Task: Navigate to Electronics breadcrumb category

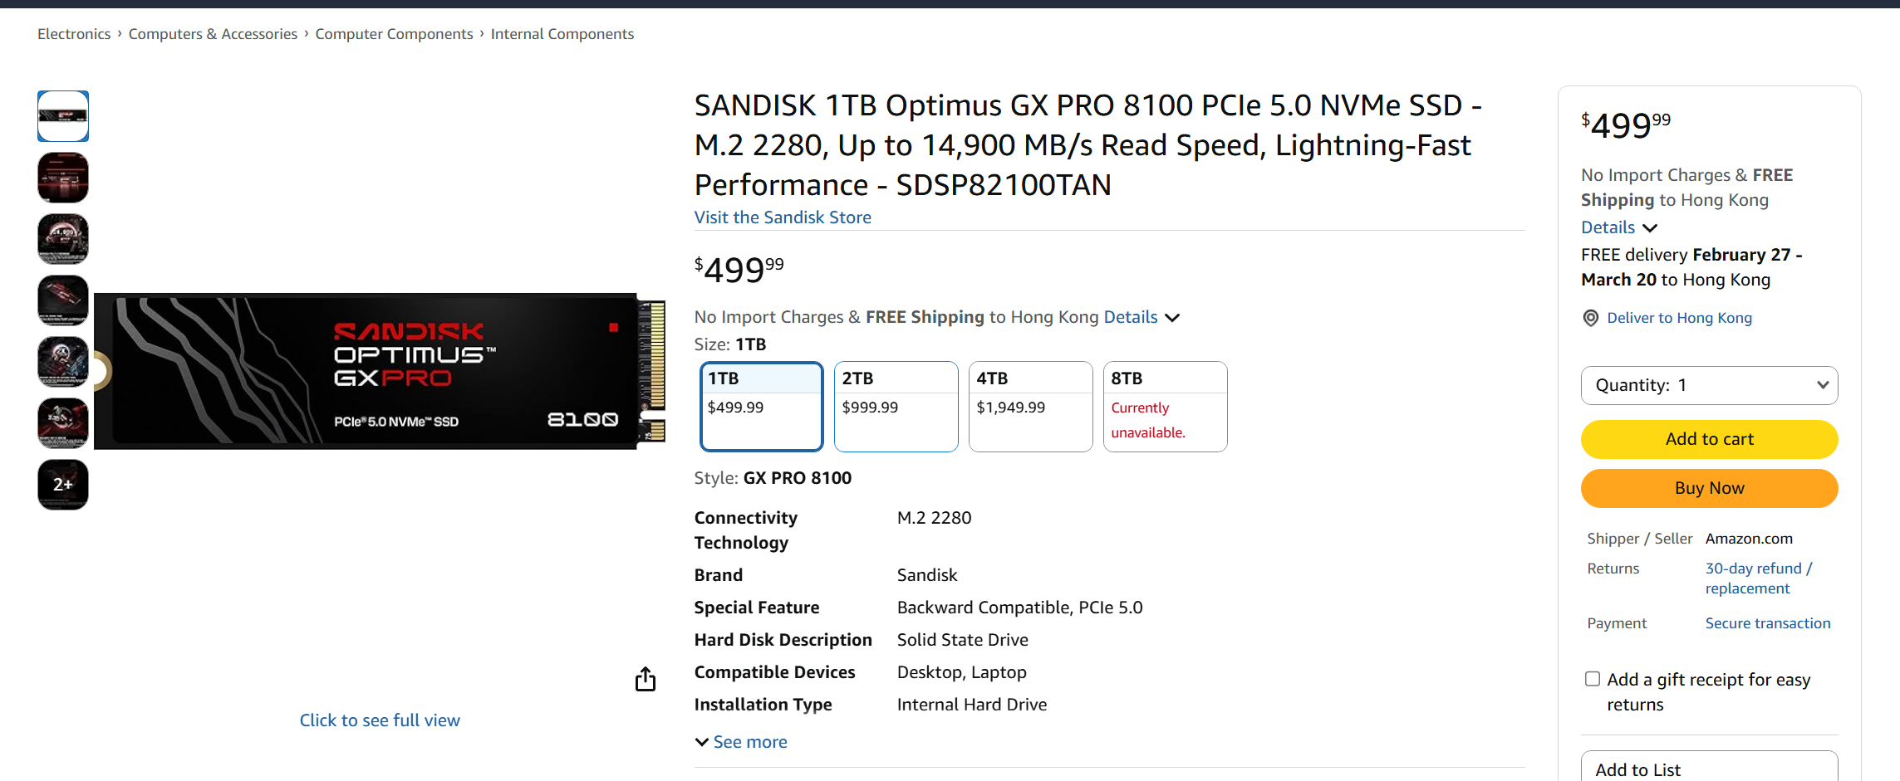Action: pos(74,34)
